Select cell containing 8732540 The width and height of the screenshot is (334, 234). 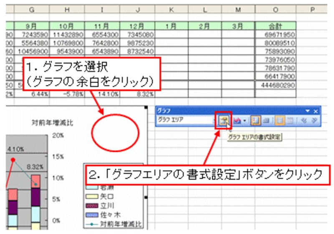point(137,51)
